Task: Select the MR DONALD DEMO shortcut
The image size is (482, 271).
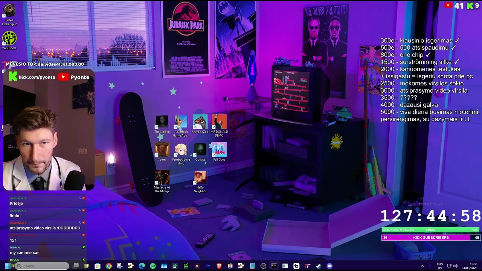Action: click(x=219, y=126)
